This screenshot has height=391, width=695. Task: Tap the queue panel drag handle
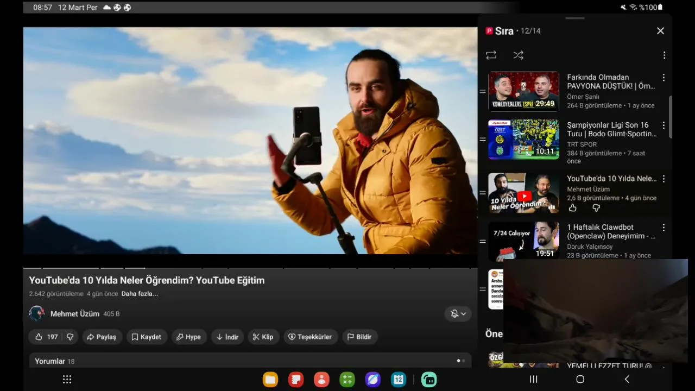pos(575,18)
